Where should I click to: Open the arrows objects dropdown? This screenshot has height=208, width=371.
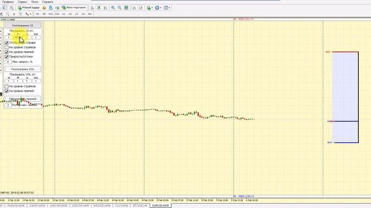pyautogui.click(x=28, y=14)
